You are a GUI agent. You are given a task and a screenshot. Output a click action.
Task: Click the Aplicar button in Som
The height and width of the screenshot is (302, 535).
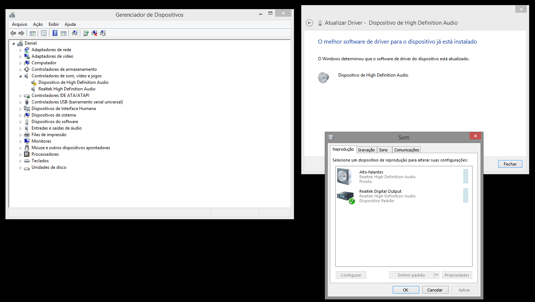click(464, 290)
